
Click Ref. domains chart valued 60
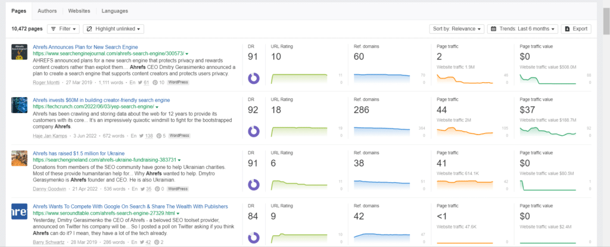coord(382,79)
